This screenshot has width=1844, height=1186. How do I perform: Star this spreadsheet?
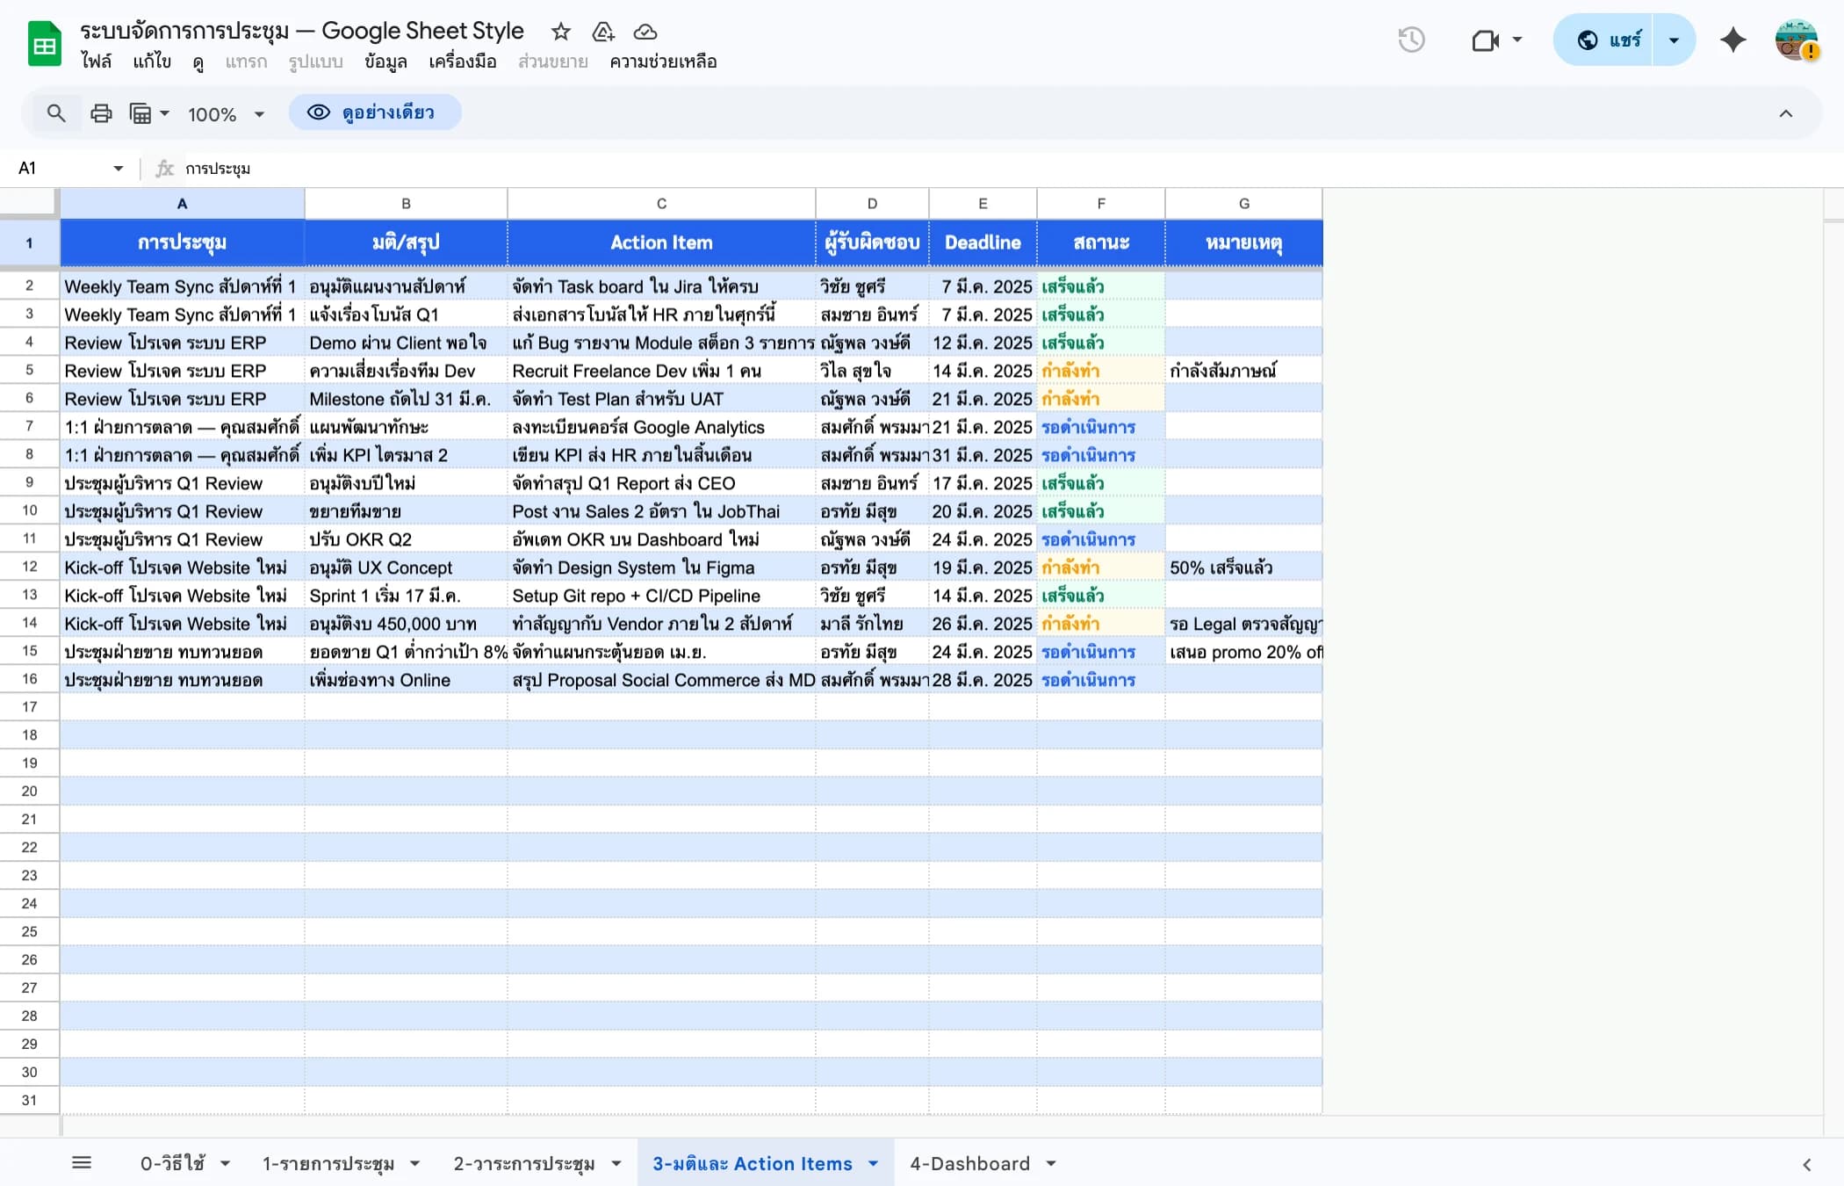click(560, 32)
